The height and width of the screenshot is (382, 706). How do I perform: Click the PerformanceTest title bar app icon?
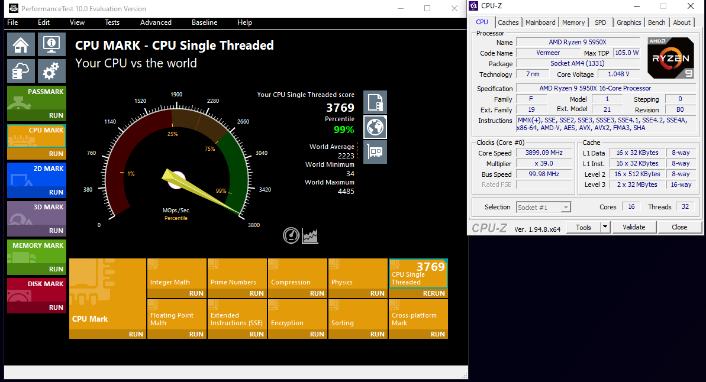pos(14,8)
